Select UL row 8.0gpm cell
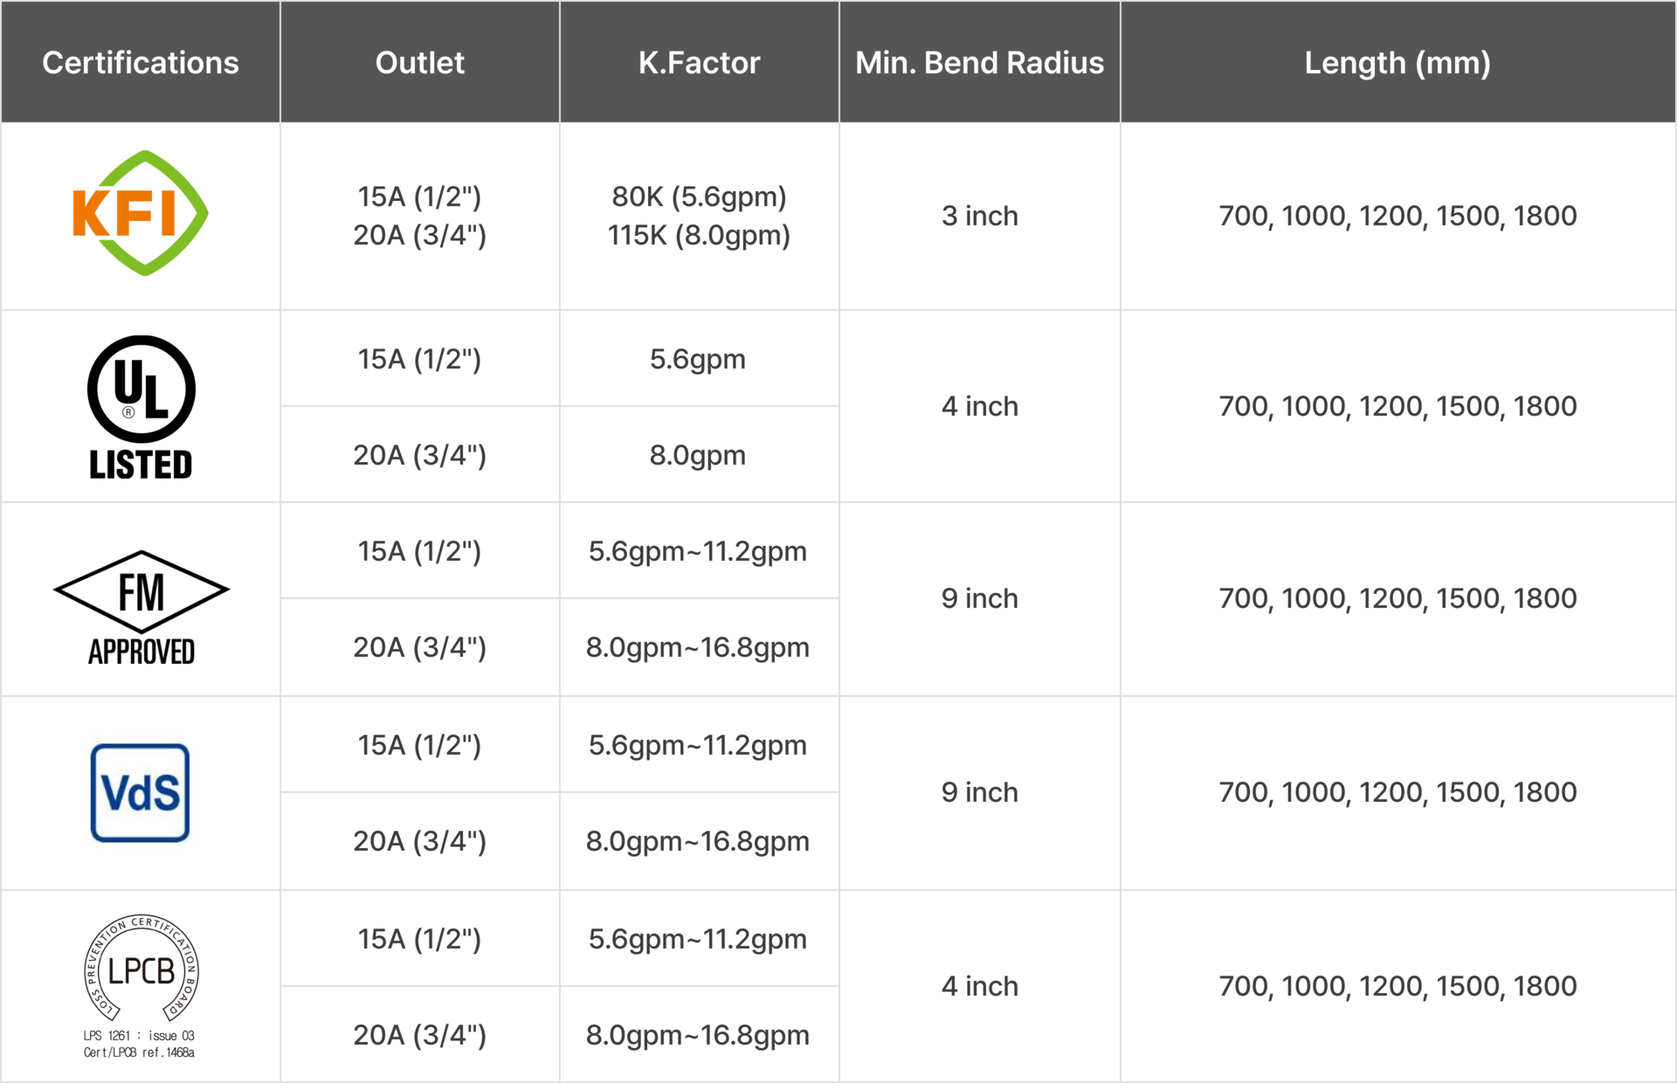1677x1083 pixels. coord(698,455)
